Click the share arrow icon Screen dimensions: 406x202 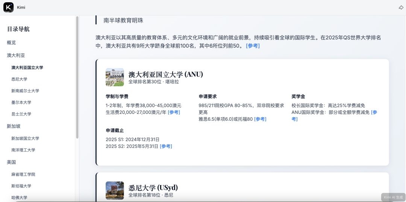(x=401, y=7)
